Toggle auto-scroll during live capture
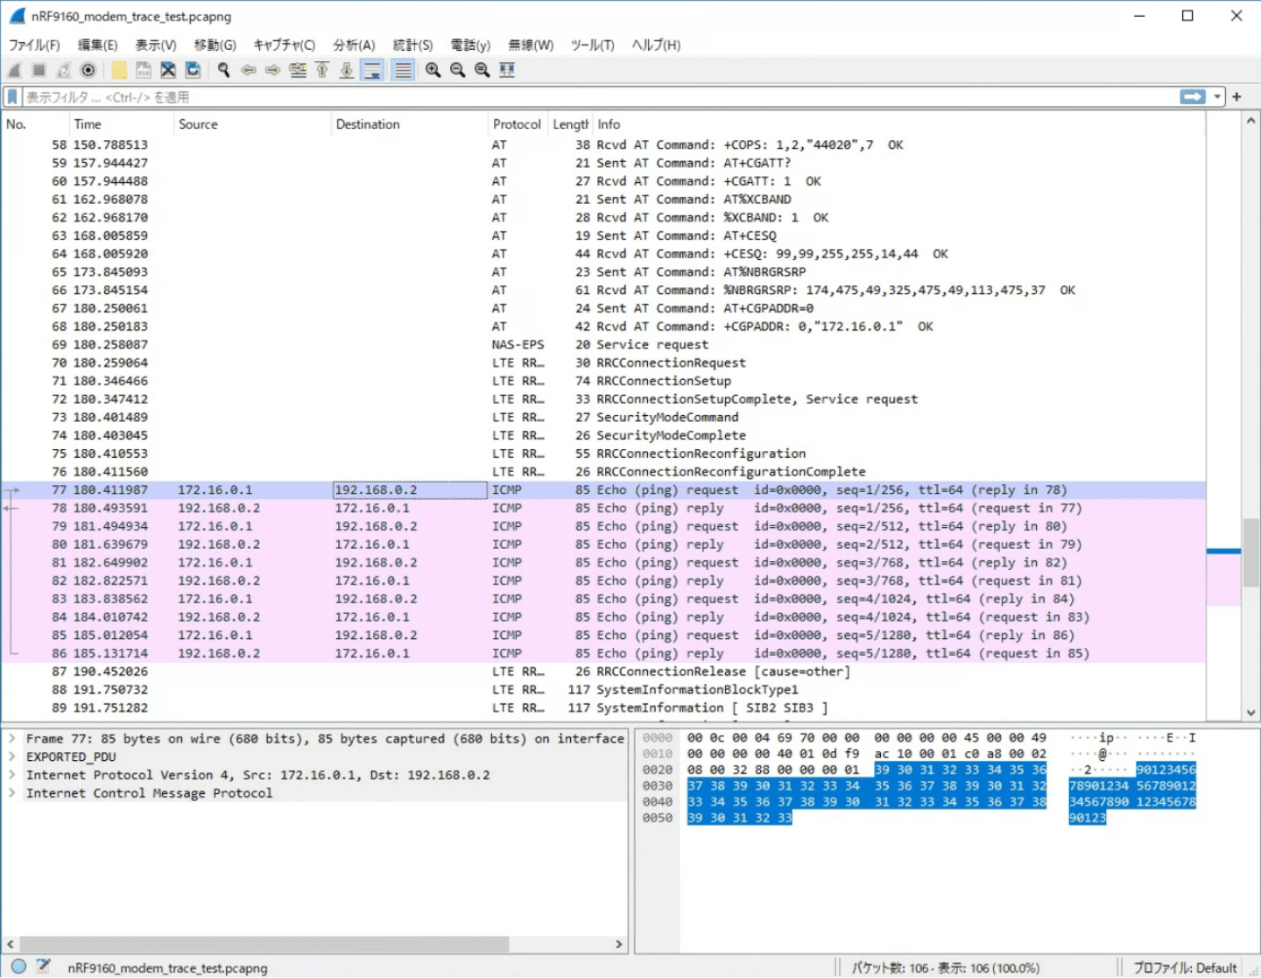This screenshot has height=978, width=1261. click(372, 70)
